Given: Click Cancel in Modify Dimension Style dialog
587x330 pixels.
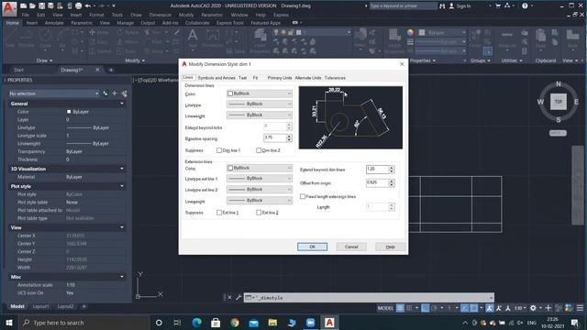Looking at the screenshot, I should pos(351,247).
